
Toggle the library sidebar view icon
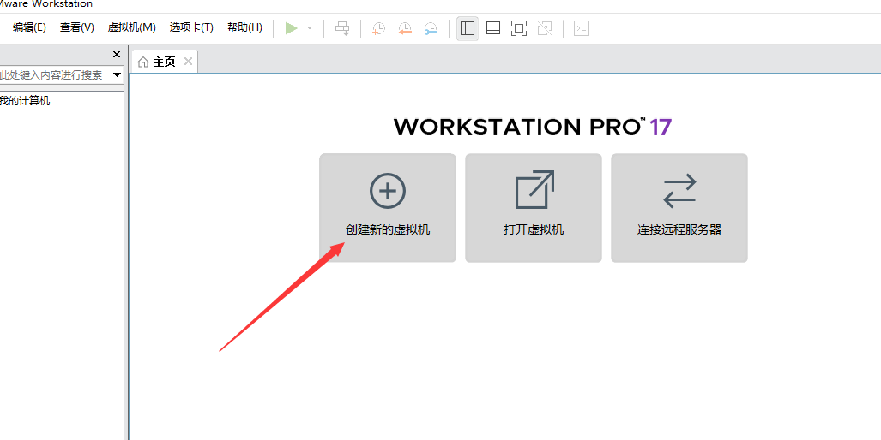(468, 28)
